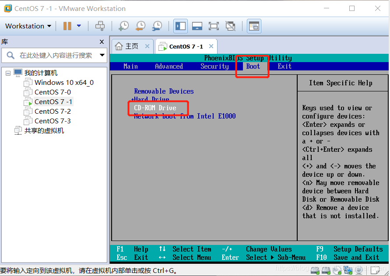Open the BIOS Security menu
The image size is (390, 276).
point(214,66)
